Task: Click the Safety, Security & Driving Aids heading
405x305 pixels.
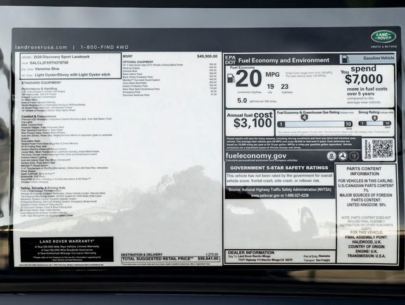Action: click(43, 188)
